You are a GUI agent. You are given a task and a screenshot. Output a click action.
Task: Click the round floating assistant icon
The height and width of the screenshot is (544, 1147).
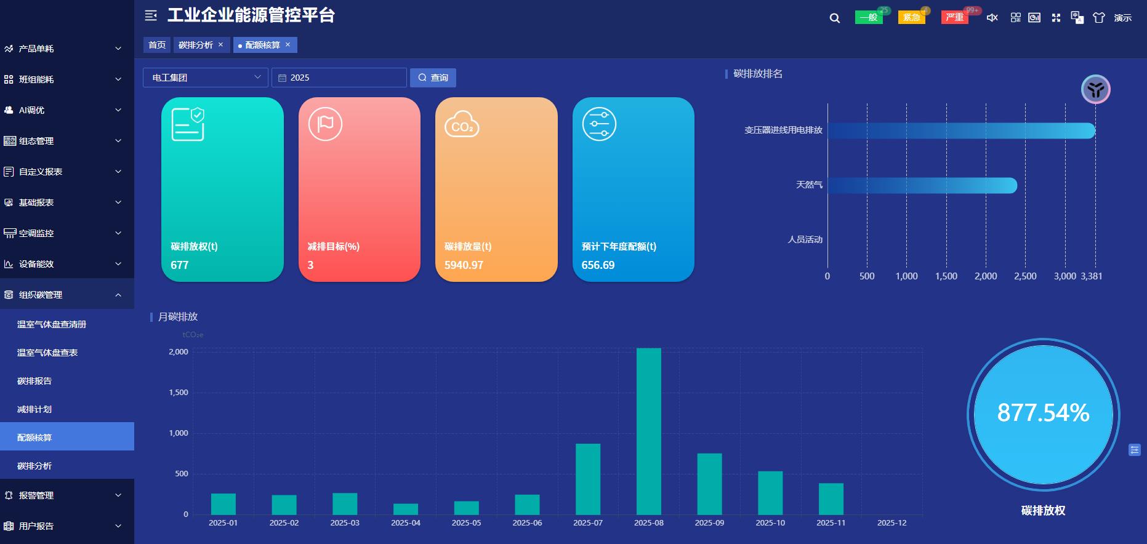click(1095, 90)
